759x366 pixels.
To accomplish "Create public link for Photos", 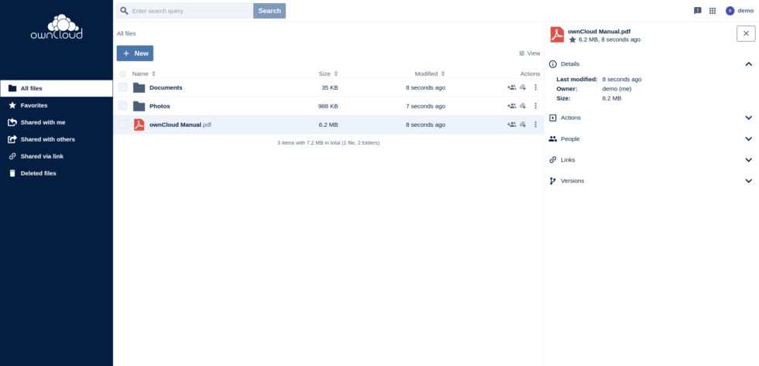I will pyautogui.click(x=523, y=106).
